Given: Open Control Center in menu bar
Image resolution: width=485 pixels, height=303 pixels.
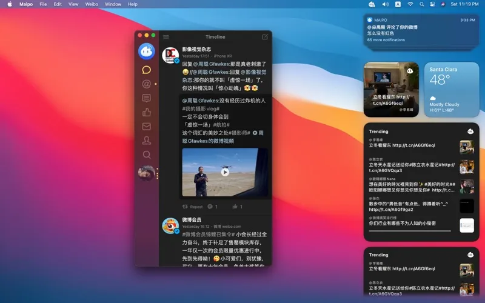Looking at the screenshot, I should 432,4.
